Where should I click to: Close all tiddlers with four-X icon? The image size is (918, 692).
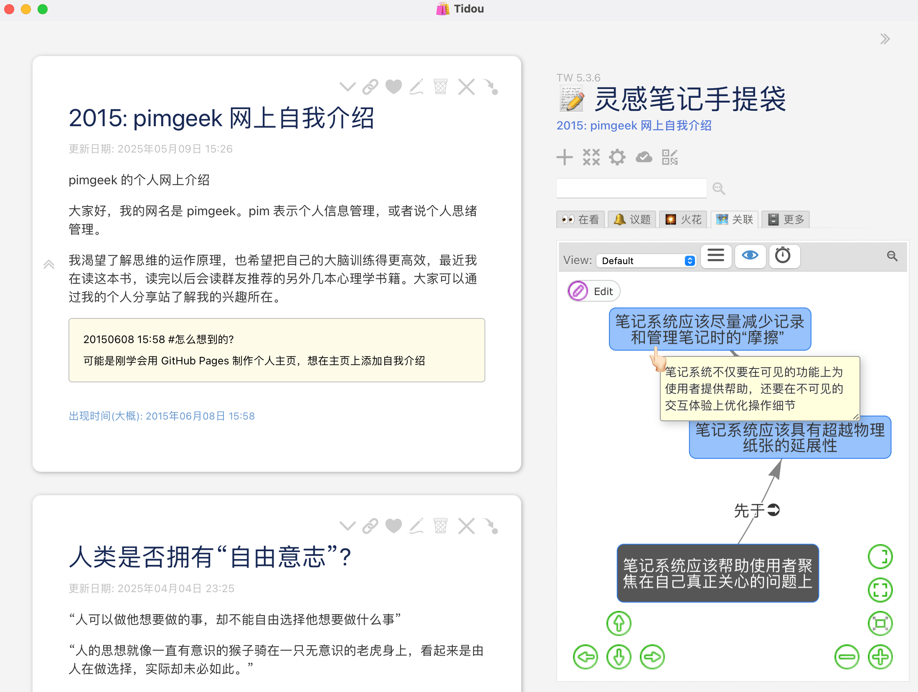pos(591,157)
